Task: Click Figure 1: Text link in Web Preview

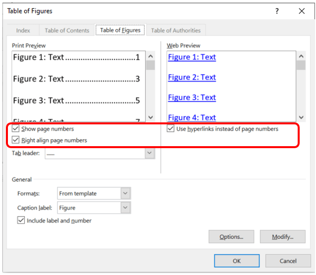Action: pos(192,57)
